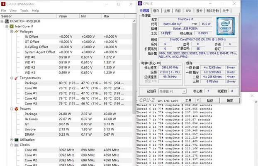The width and height of the screenshot is (258, 166).
Task: Switch to the SPD tab in CPU-Z
Action: pos(188,11)
